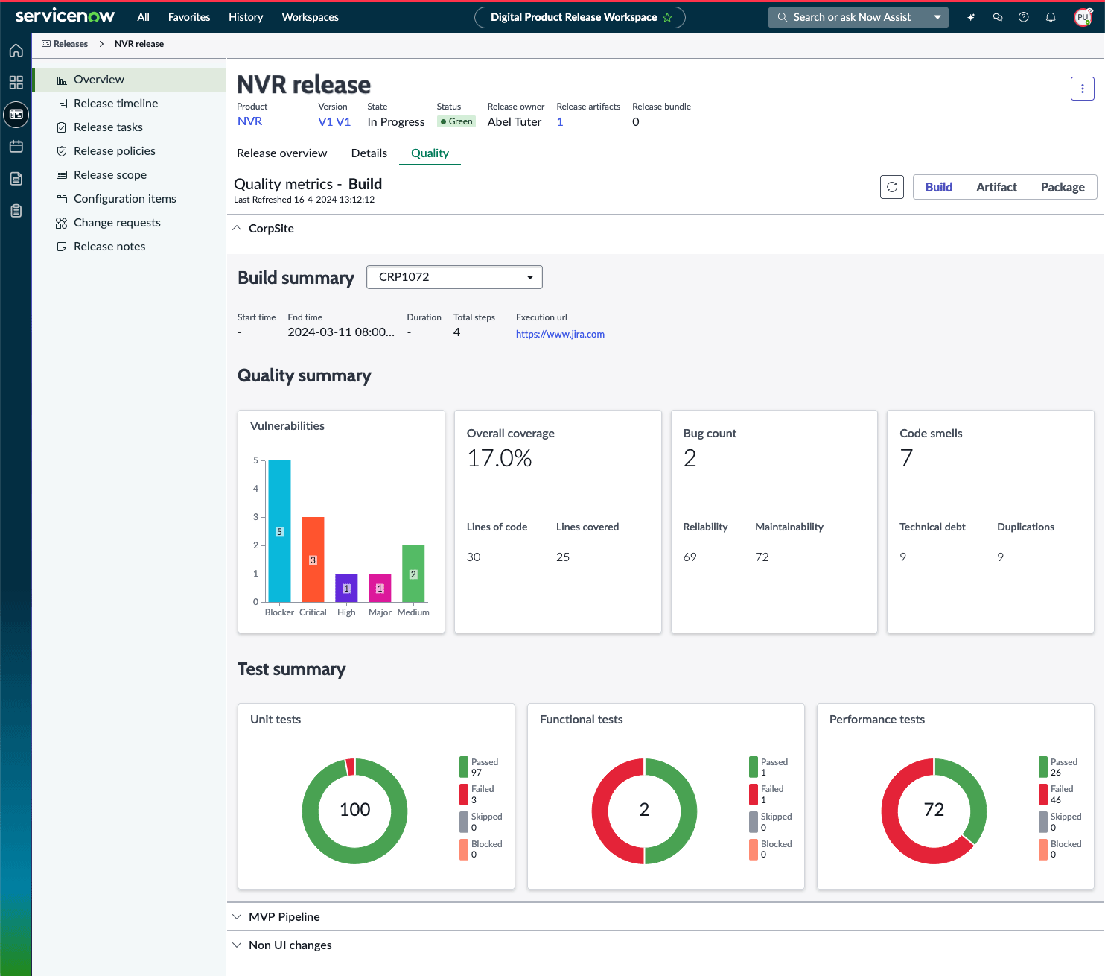The width and height of the screenshot is (1105, 976).
Task: Click the Performance tests donut chart
Action: 934,811
